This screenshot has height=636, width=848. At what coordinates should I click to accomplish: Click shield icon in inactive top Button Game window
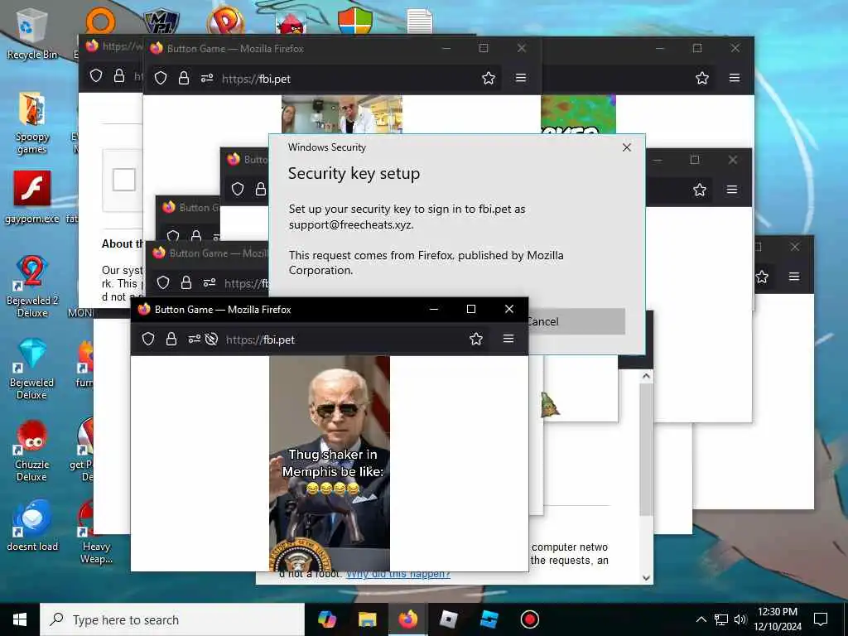161,78
